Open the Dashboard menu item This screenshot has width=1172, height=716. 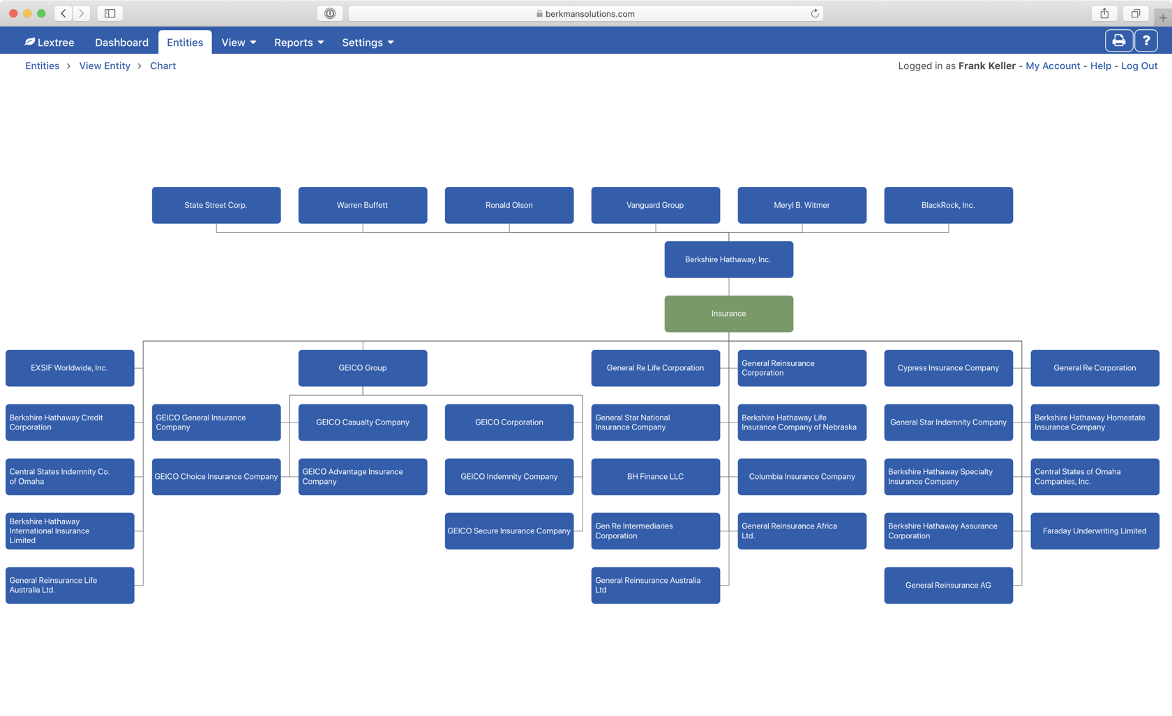pos(121,43)
